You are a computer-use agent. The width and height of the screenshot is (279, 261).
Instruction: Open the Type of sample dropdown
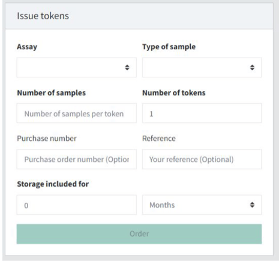tap(202, 67)
